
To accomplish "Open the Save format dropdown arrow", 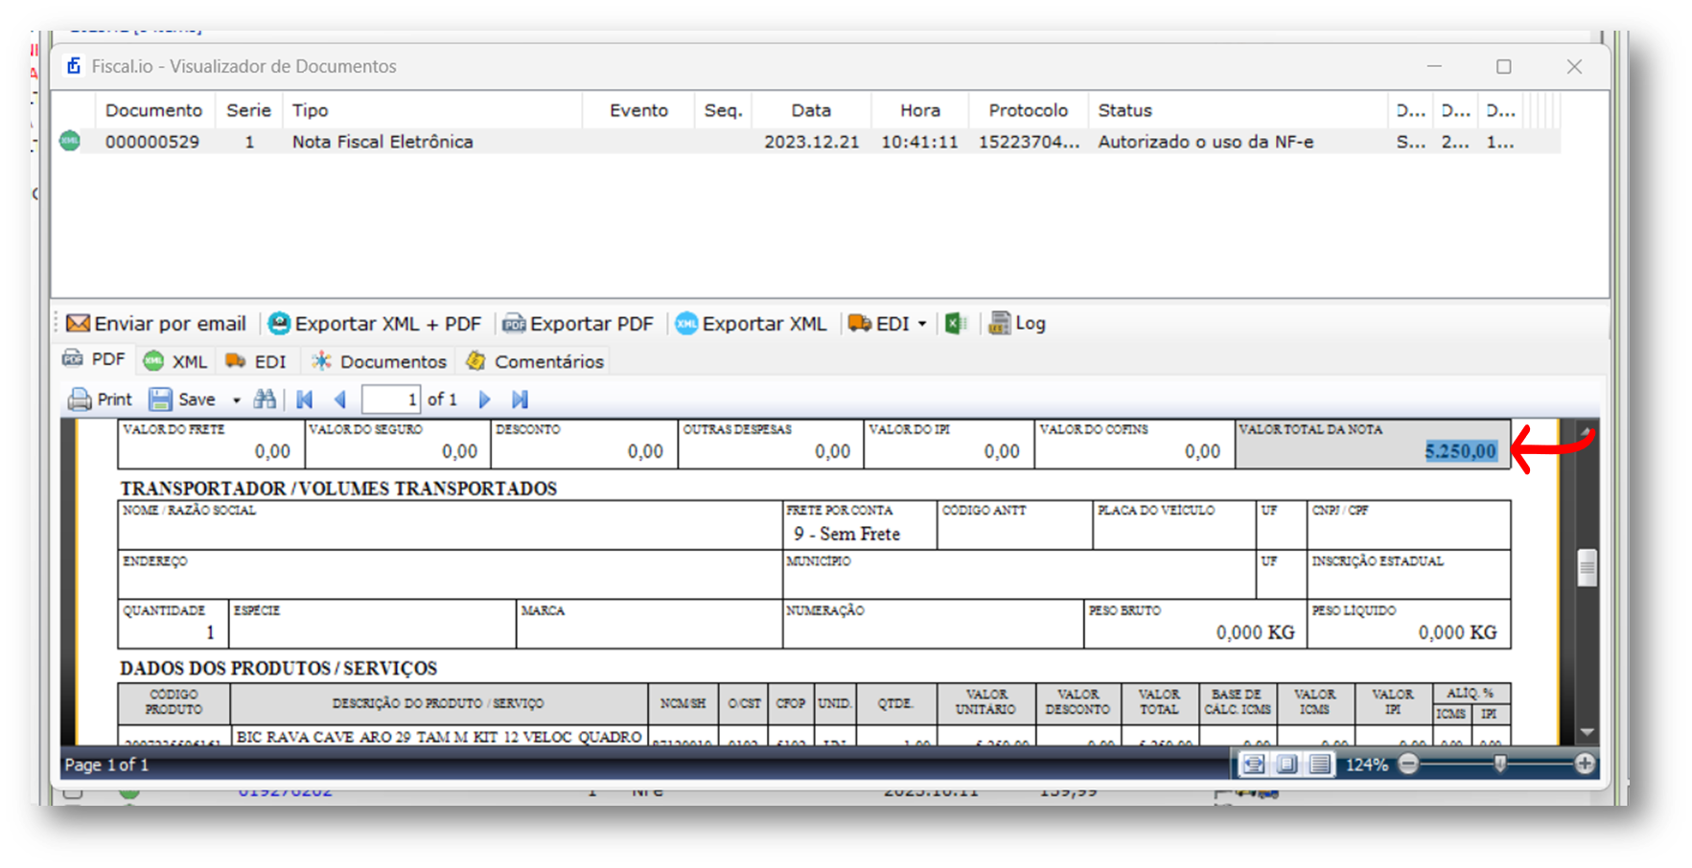I will coord(236,400).
